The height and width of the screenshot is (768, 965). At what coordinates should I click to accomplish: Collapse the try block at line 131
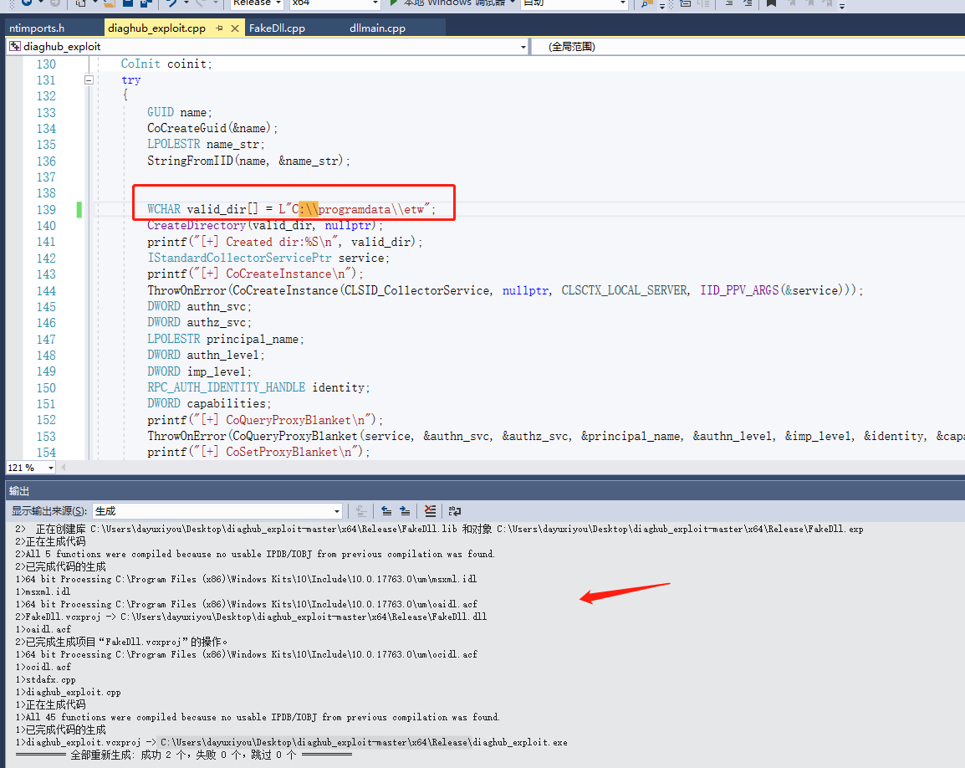(89, 80)
